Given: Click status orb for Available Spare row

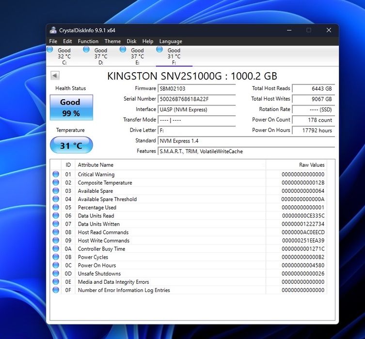Looking at the screenshot, I should pyautogui.click(x=56, y=191).
